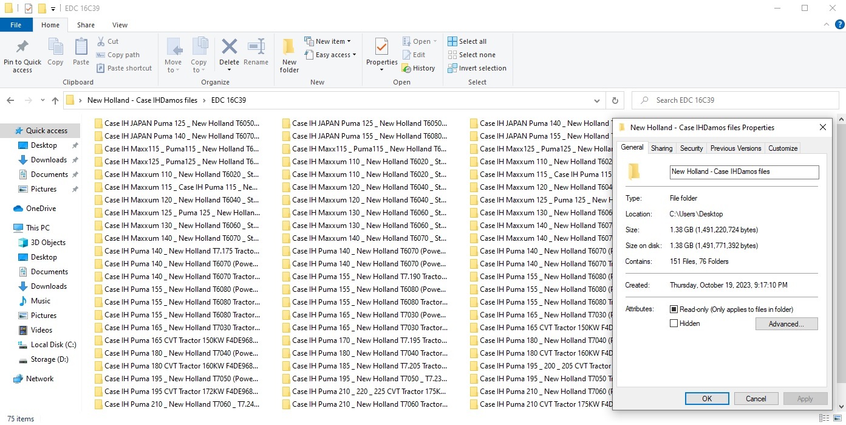Click Select none in ribbon
Image resolution: width=846 pixels, height=425 pixels.
[472, 55]
